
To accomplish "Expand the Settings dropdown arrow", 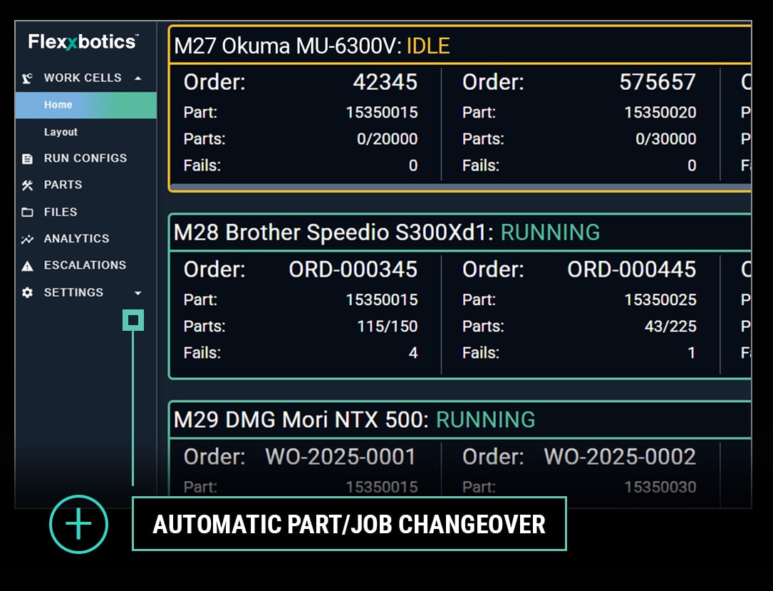I will (x=138, y=293).
